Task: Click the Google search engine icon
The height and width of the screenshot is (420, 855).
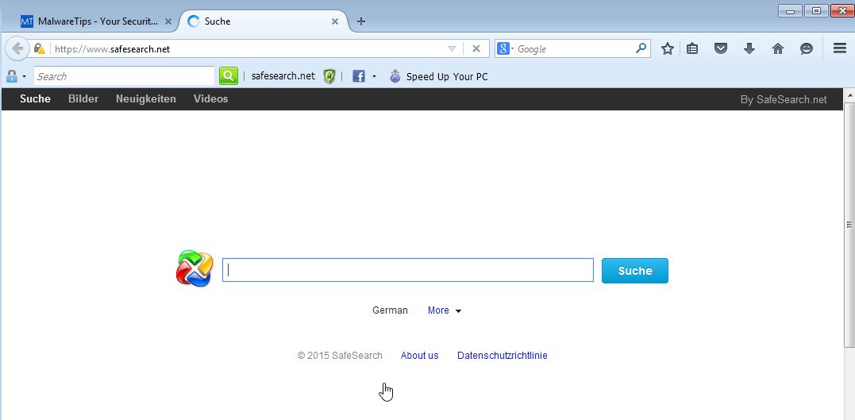Action: pyautogui.click(x=503, y=48)
